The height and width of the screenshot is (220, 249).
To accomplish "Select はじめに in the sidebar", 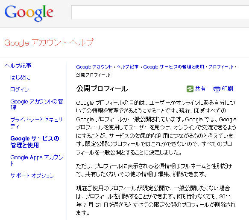I will click(x=20, y=77).
